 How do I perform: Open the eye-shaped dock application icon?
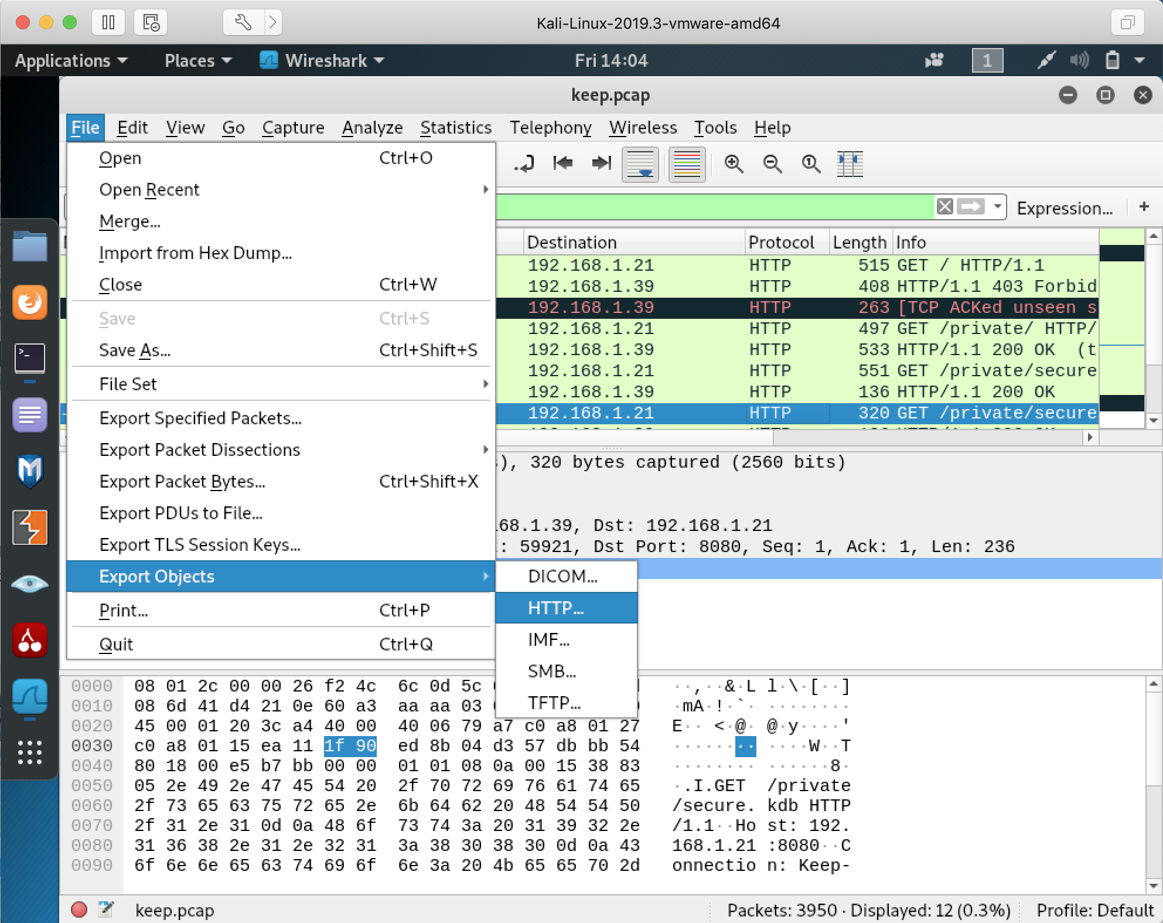29,584
